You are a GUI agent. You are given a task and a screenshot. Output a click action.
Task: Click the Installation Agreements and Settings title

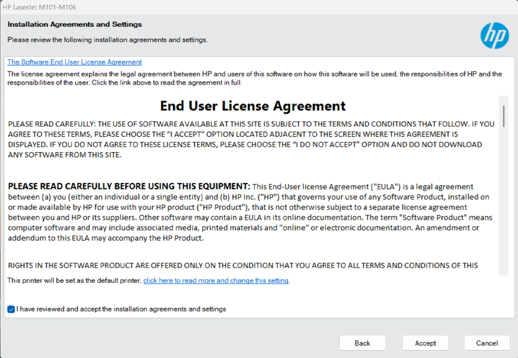tap(75, 24)
